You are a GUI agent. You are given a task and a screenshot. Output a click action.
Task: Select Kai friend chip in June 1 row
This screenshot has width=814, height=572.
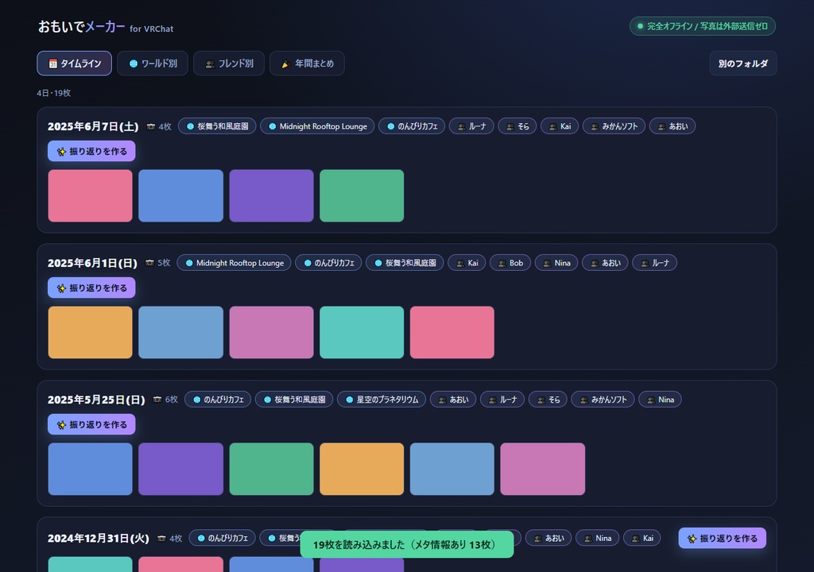(467, 263)
